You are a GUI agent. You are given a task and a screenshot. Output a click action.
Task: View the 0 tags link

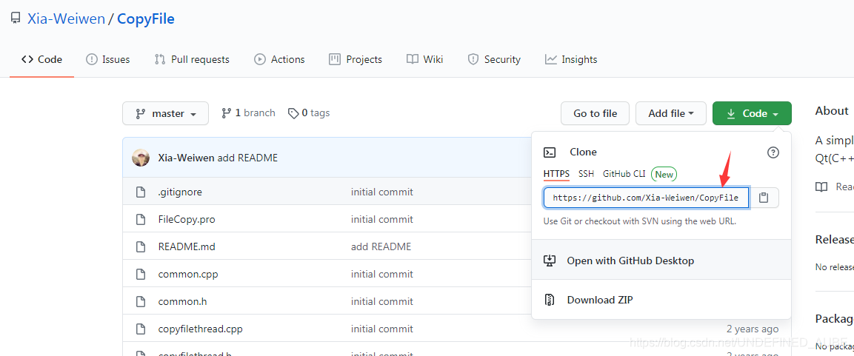click(x=309, y=112)
